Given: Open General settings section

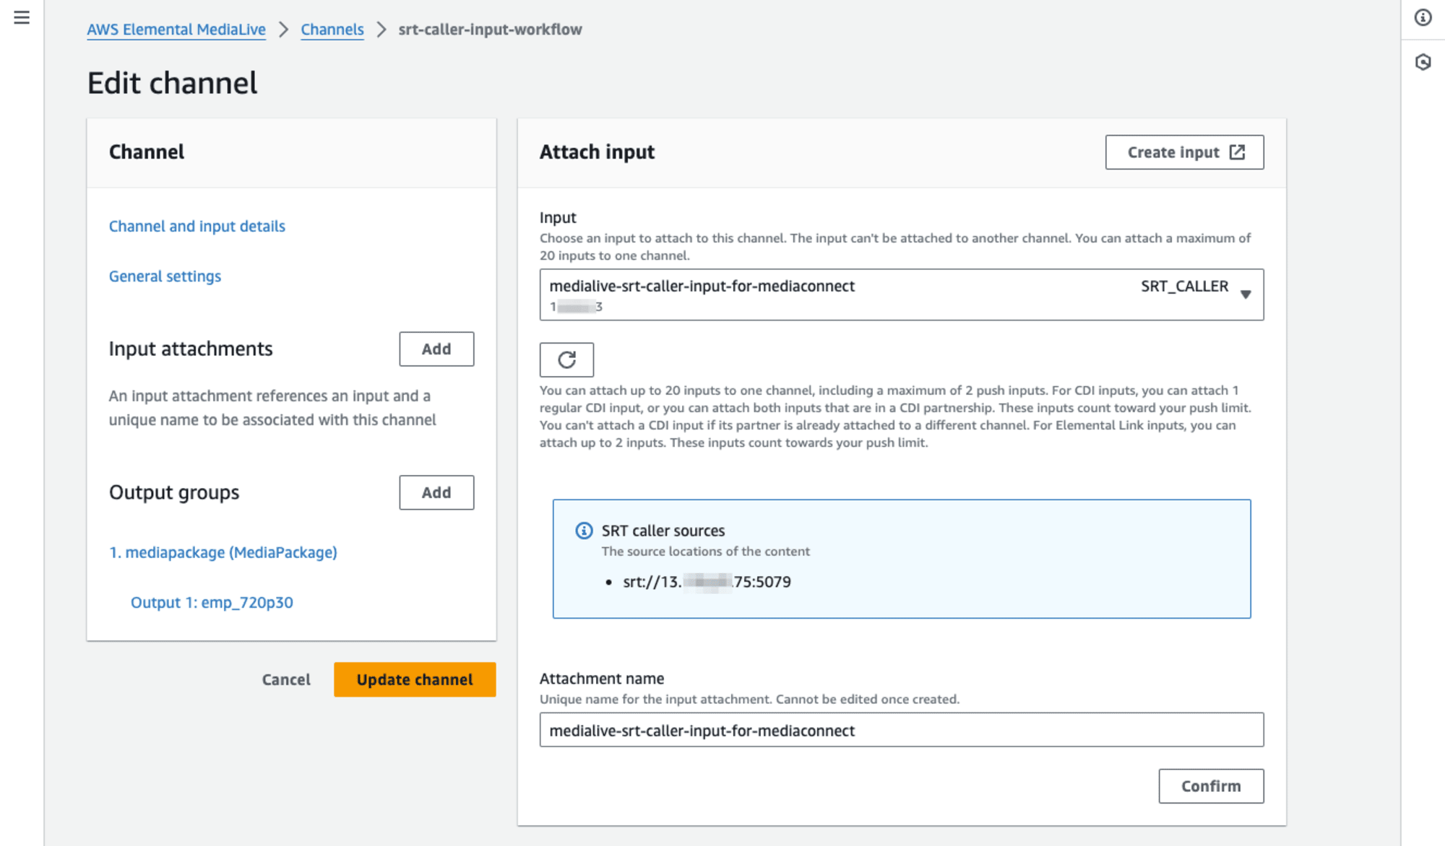Looking at the screenshot, I should point(165,276).
